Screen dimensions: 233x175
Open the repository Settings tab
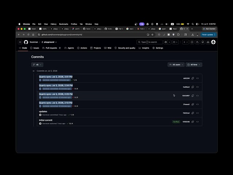pyautogui.click(x=158, y=48)
